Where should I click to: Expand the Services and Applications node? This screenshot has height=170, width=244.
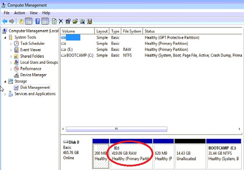tap(5, 94)
